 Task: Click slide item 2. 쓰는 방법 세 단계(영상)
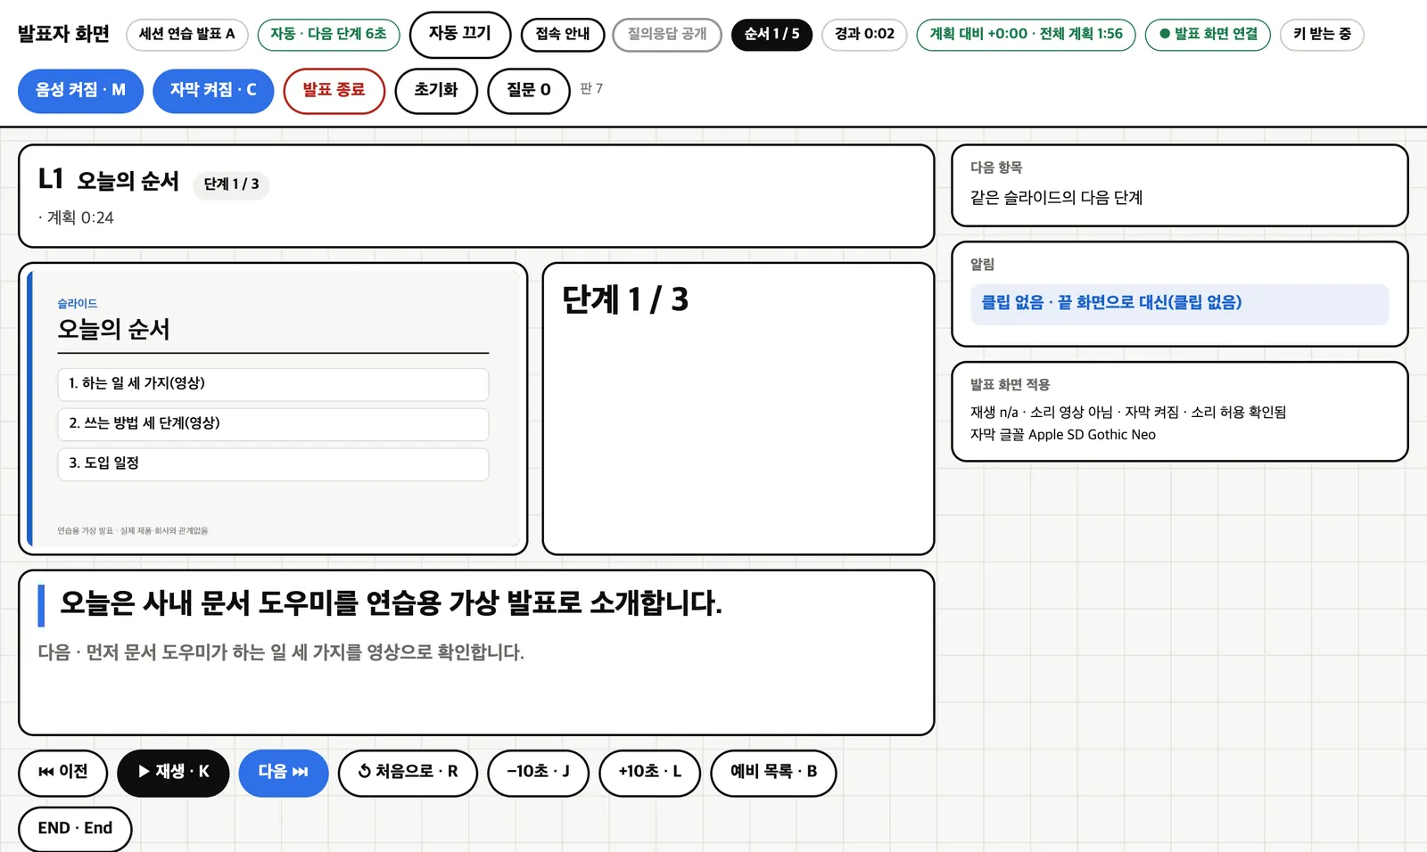[273, 424]
